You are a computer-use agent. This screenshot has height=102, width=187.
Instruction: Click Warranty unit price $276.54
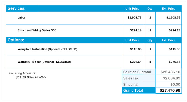tap(136, 62)
